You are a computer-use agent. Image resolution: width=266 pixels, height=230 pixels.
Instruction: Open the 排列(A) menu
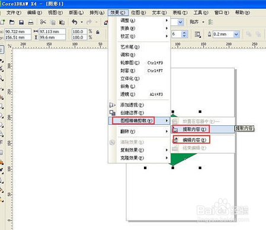pyautogui.click(x=97, y=12)
